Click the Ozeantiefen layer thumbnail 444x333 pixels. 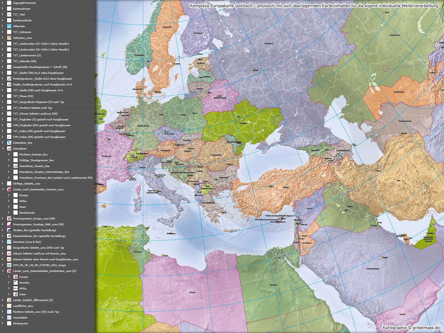pyautogui.click(x=9, y=317)
